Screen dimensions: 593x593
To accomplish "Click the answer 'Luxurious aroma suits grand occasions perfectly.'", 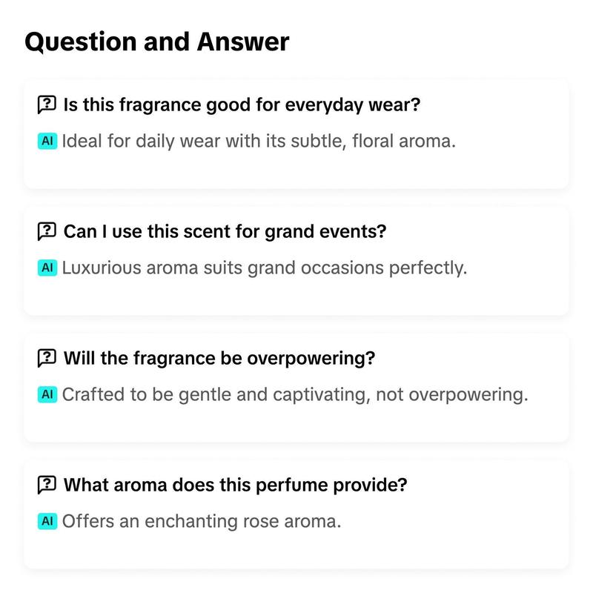I will coord(265,268).
